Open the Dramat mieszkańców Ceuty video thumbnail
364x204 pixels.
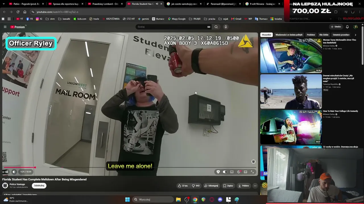[x=291, y=91]
